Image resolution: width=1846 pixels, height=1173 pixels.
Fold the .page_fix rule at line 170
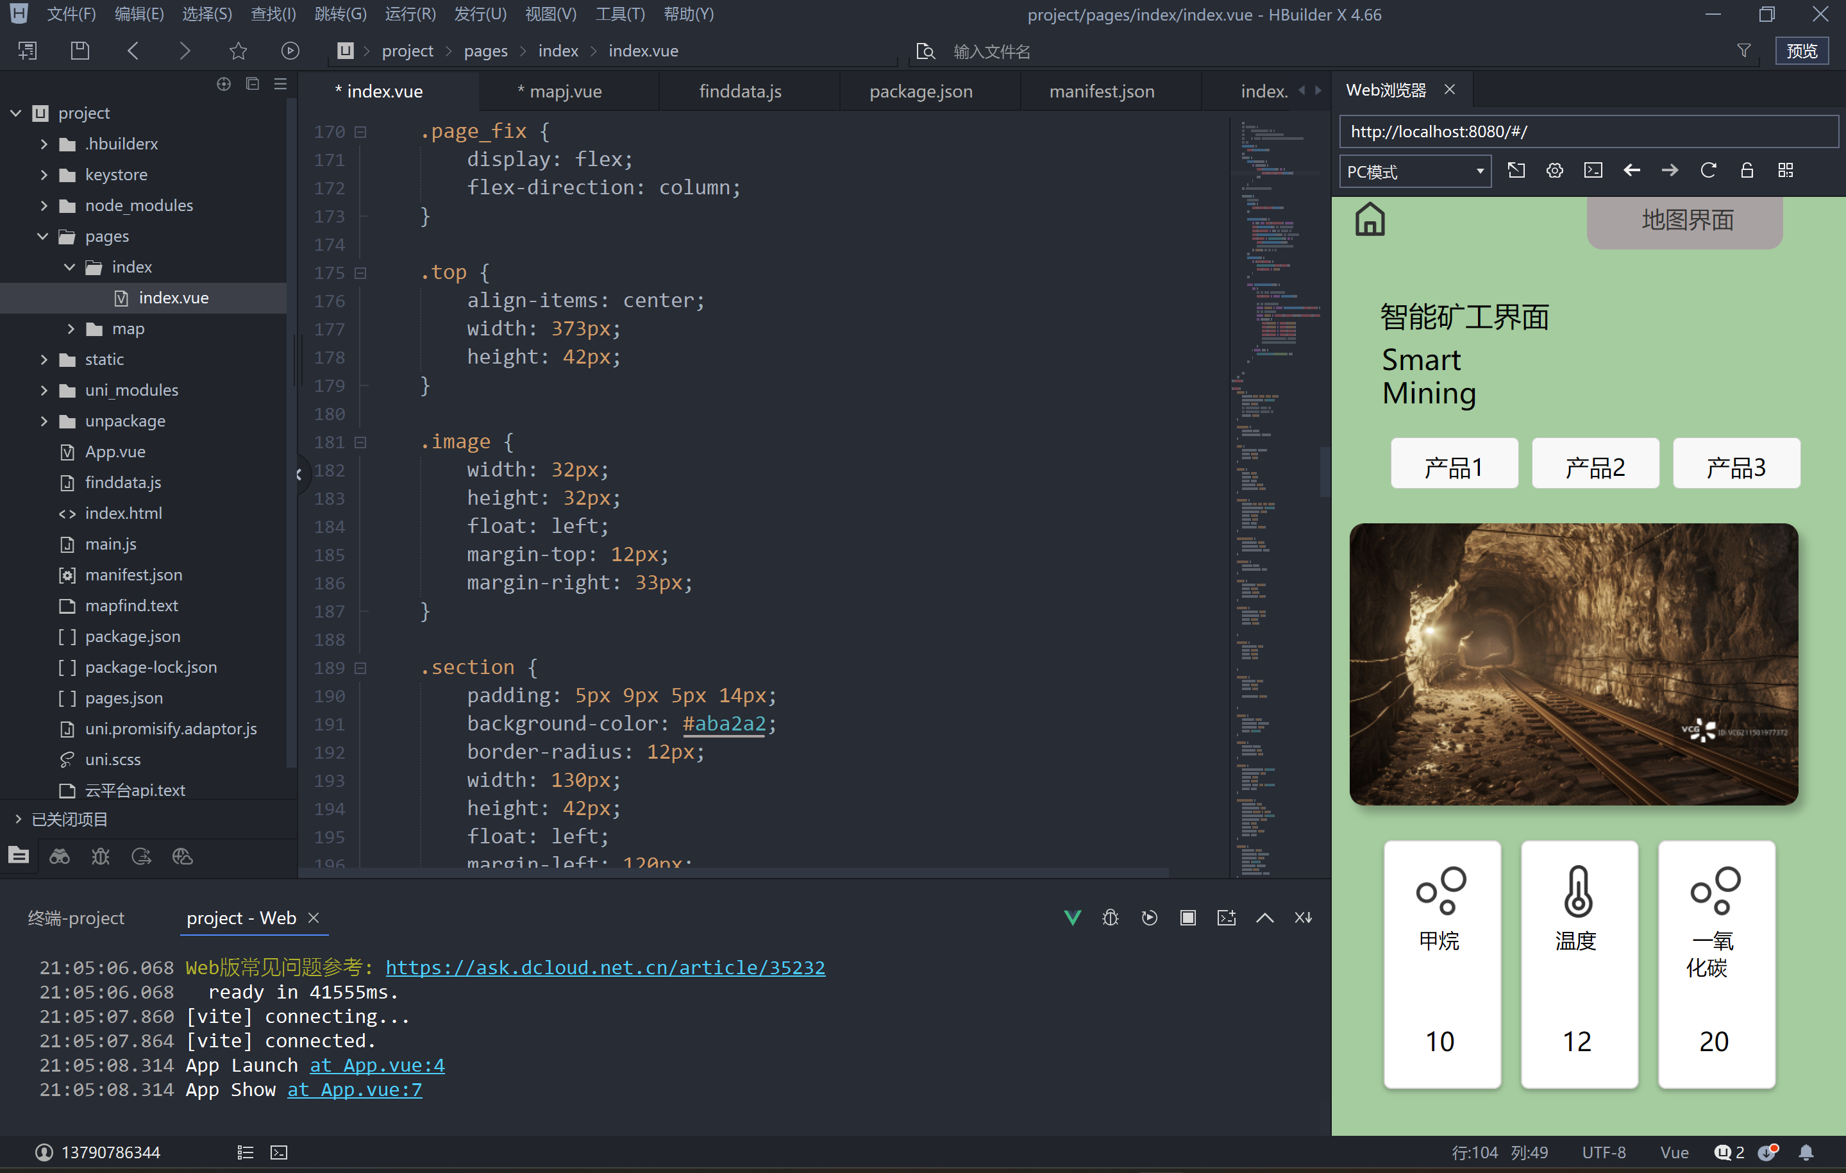pos(360,132)
